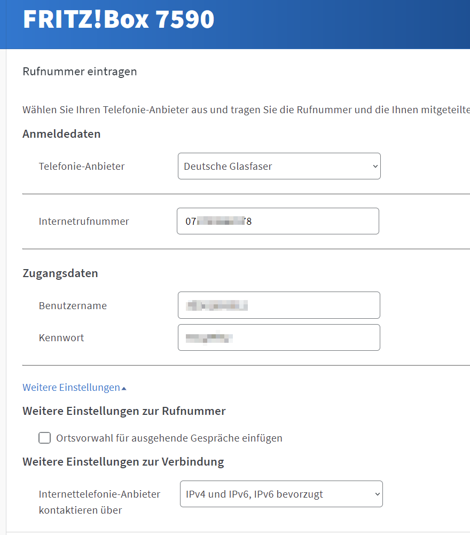Focus the Benutzername input field
The image size is (470, 535).
pos(279,305)
